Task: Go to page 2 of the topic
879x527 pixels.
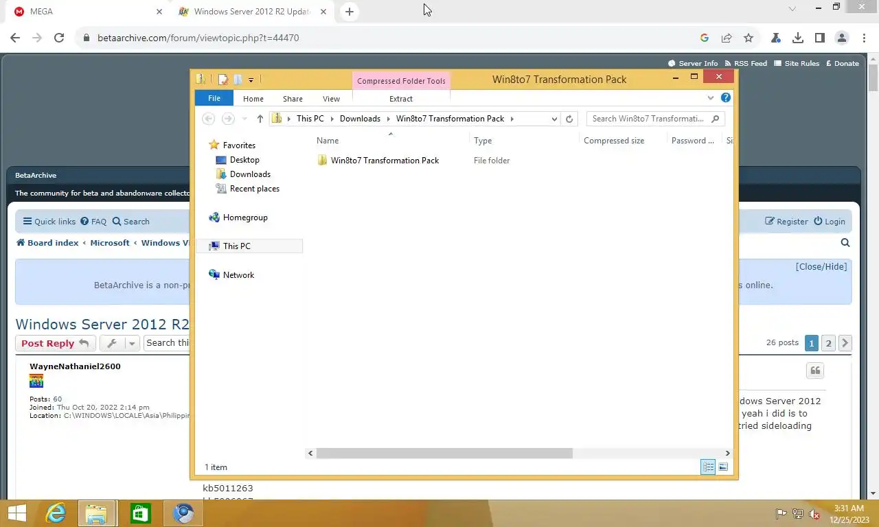Action: 828,343
